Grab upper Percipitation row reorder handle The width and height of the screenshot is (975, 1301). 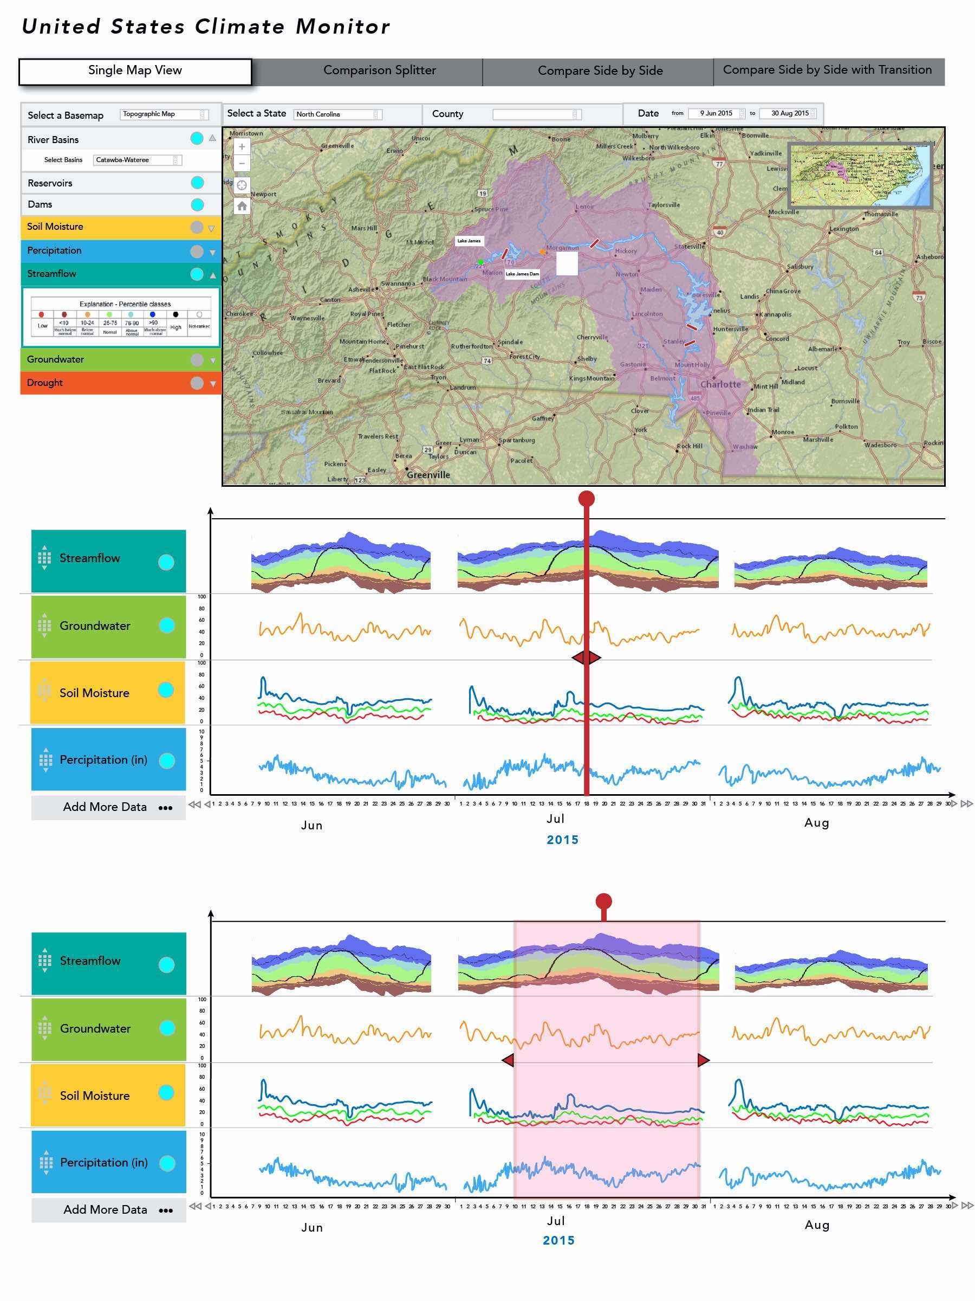tap(45, 759)
